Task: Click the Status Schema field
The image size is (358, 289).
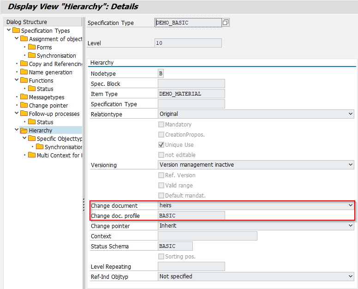Action: point(175,246)
